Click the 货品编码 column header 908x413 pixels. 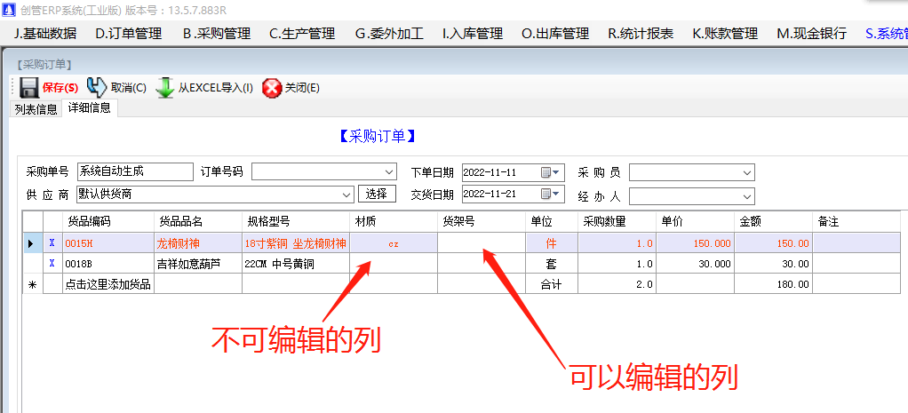click(x=108, y=221)
